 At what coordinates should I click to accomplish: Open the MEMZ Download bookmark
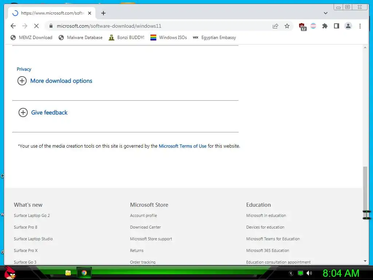click(31, 38)
